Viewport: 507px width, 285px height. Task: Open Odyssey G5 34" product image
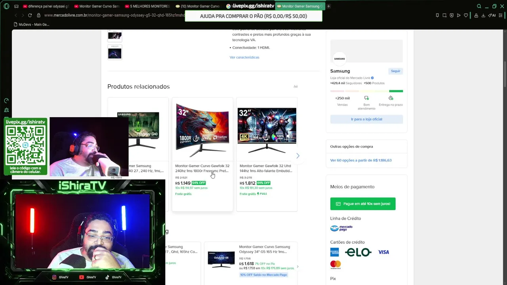click(x=221, y=259)
